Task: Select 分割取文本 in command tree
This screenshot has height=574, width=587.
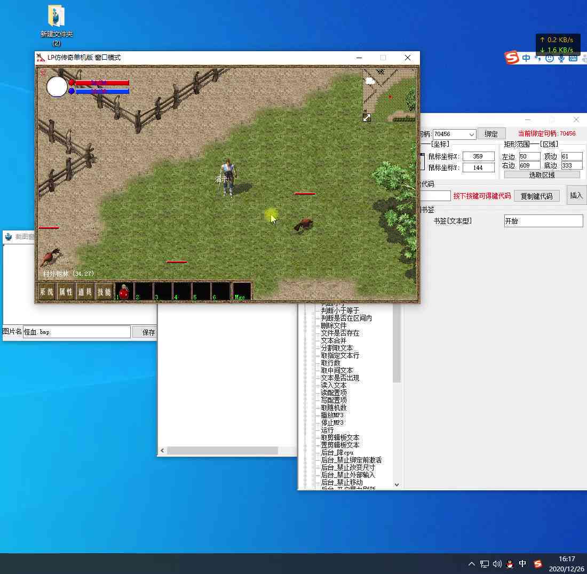Action: (x=337, y=348)
